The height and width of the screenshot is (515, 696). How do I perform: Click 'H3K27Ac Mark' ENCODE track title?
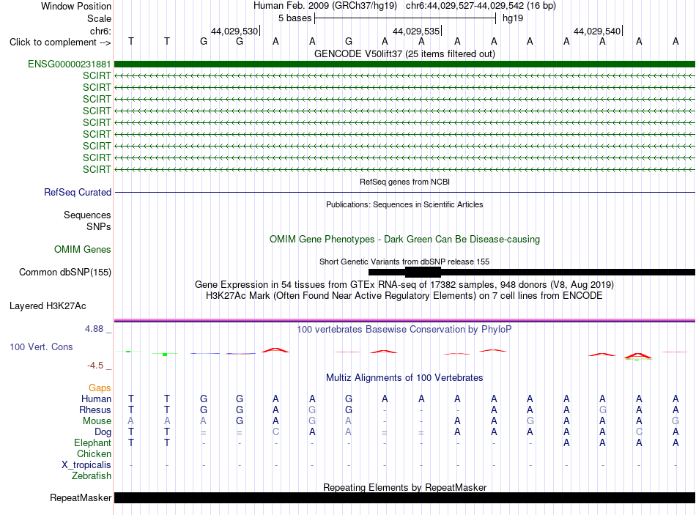tap(404, 296)
